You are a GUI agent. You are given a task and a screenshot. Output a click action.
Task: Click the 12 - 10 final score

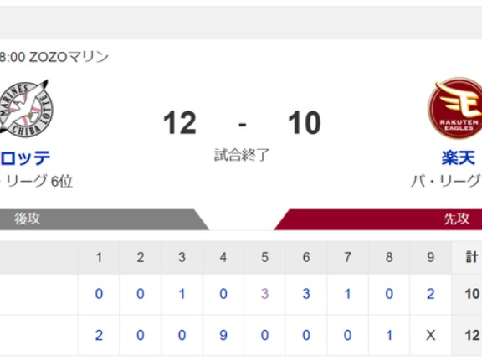pyautogui.click(x=242, y=123)
